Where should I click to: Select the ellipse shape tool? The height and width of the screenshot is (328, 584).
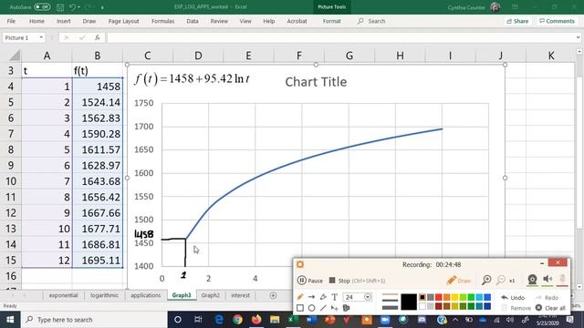[311, 308]
